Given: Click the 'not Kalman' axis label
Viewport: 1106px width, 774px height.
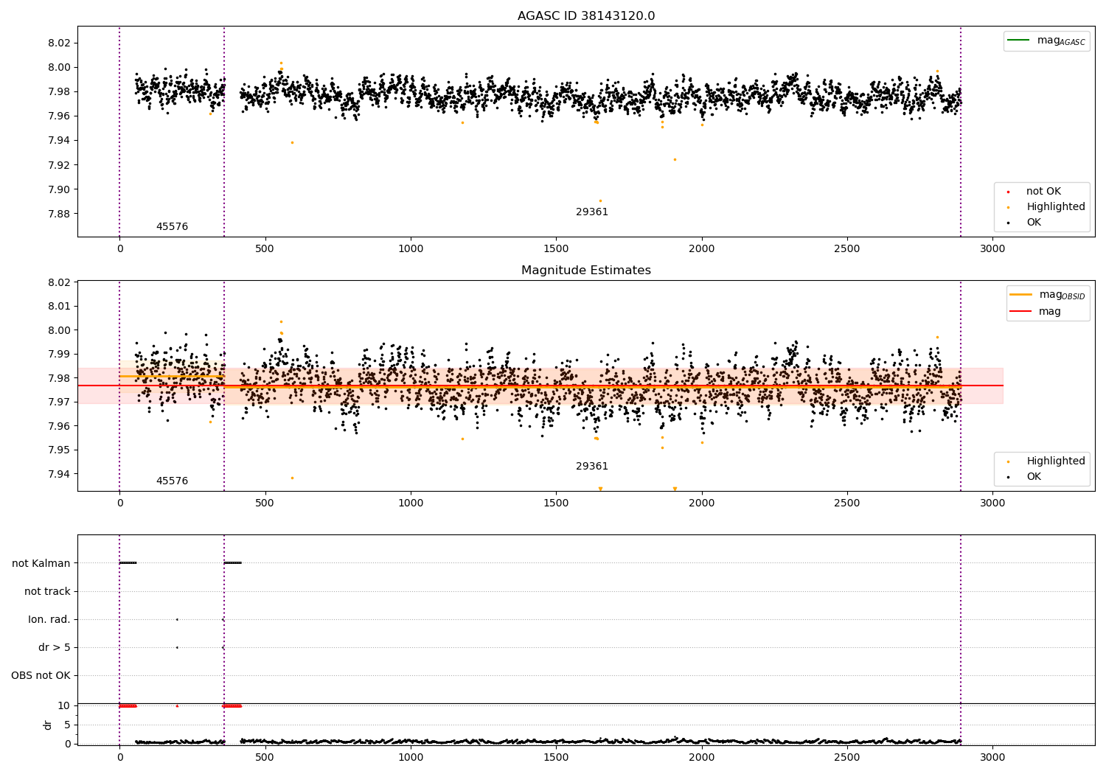Looking at the screenshot, I should coord(41,563).
